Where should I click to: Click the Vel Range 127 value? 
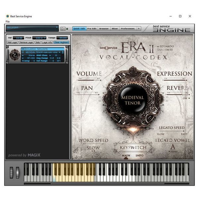click(58, 61)
